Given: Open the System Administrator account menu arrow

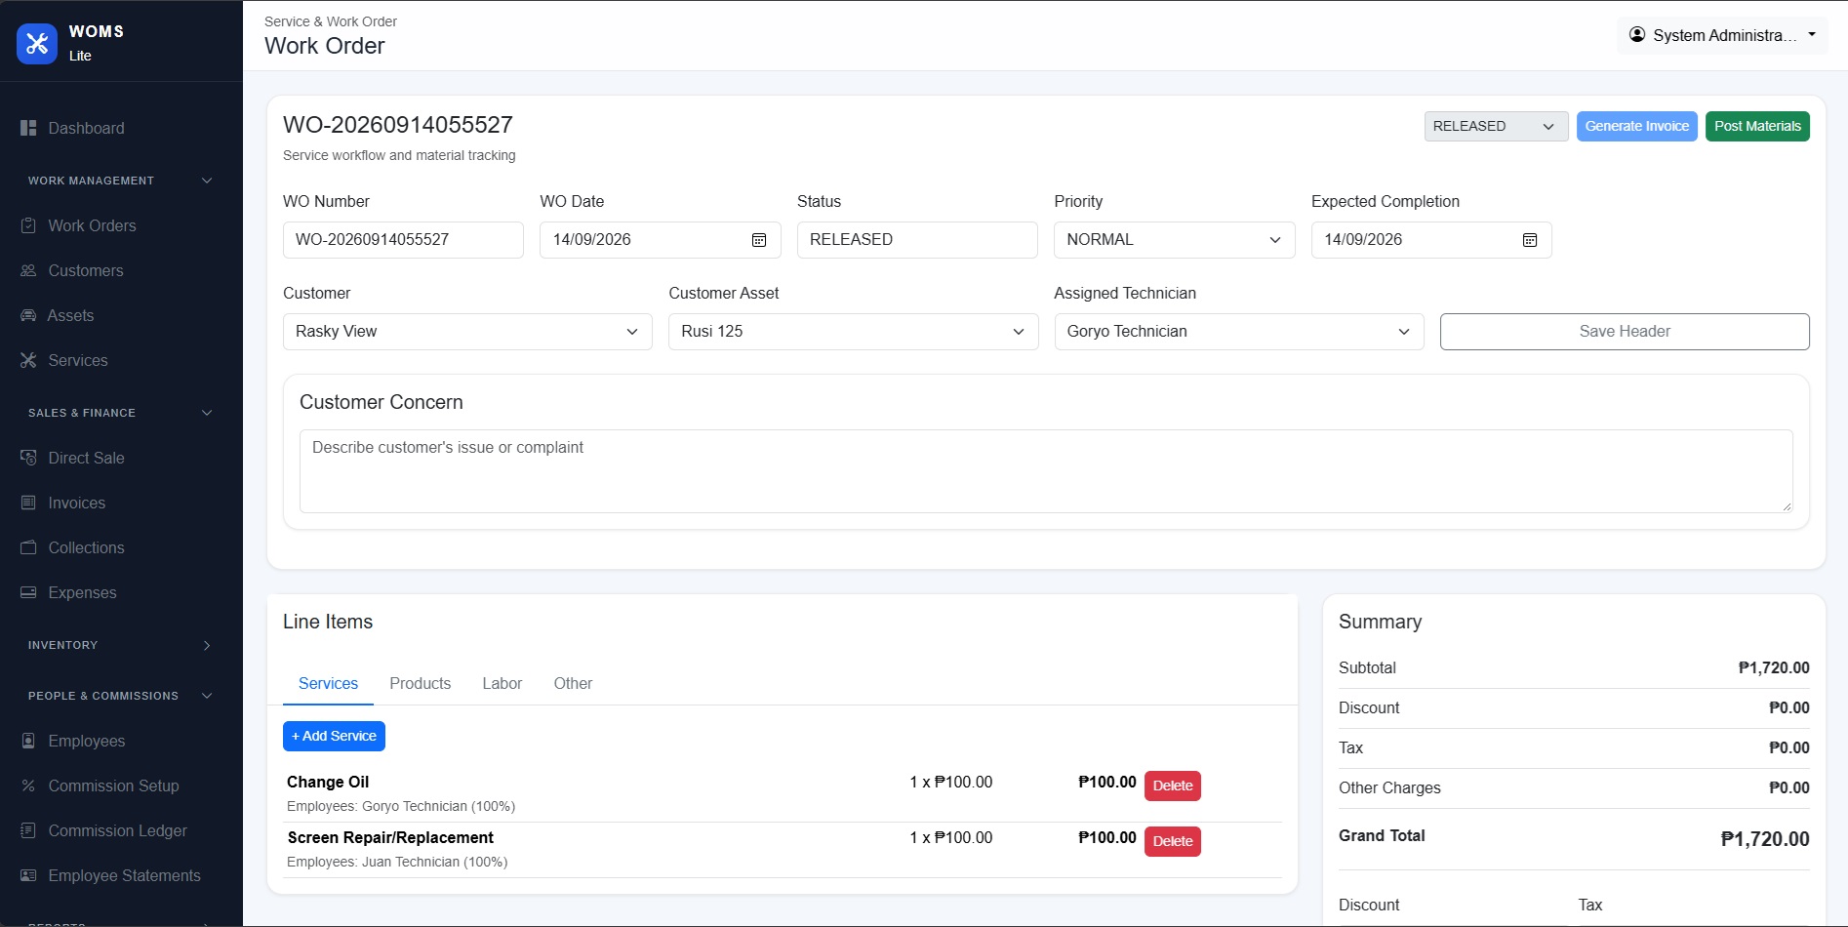Looking at the screenshot, I should (1812, 34).
